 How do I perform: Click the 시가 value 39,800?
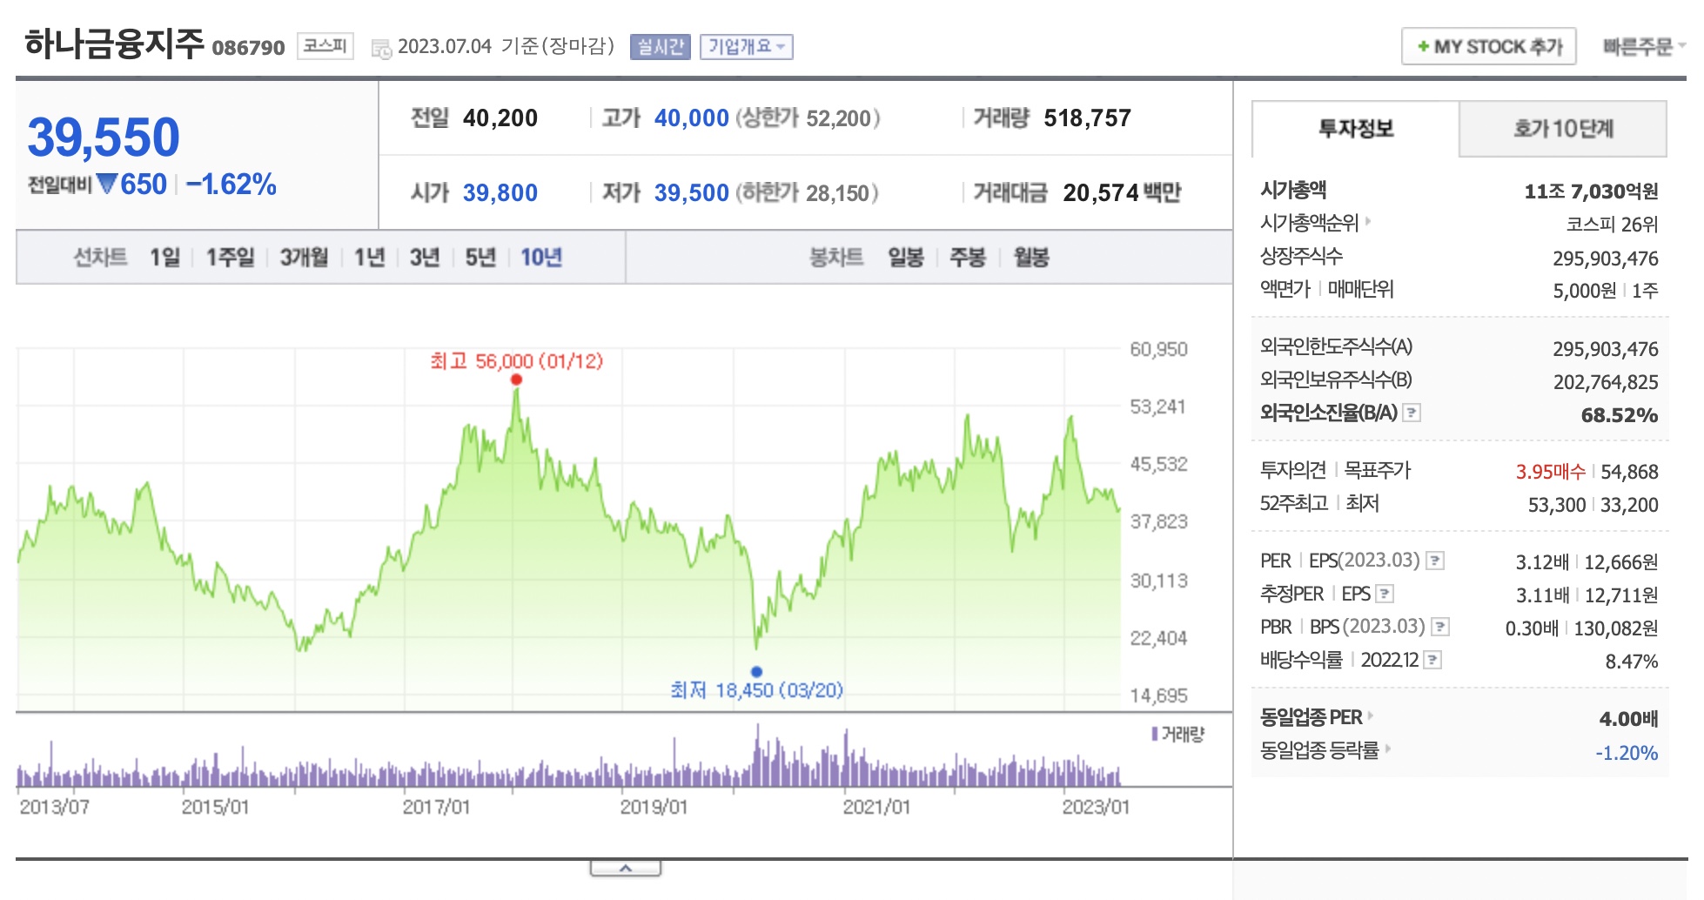500,192
